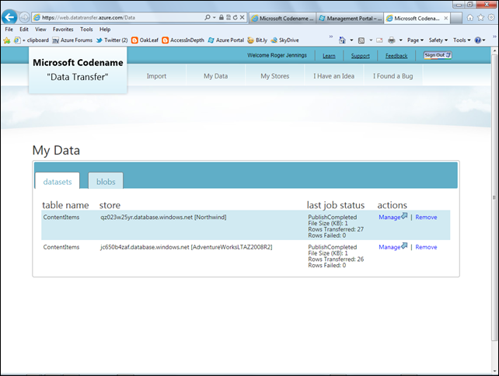Click I Found a Bug navigation item
Screen dimensions: 499x376
pos(393,76)
